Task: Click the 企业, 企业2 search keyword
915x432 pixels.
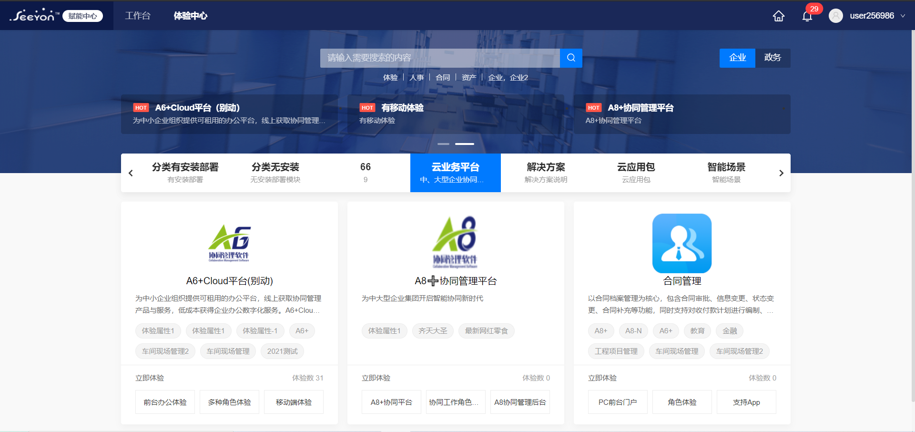Action: tap(508, 77)
